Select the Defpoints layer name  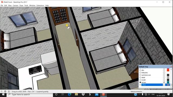(145, 72)
